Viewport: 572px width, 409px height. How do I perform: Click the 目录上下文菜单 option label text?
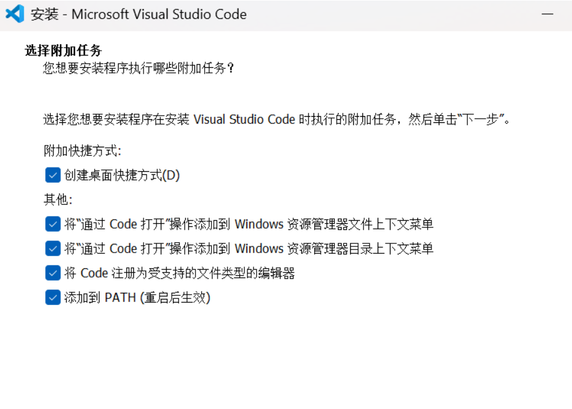pyautogui.click(x=249, y=249)
